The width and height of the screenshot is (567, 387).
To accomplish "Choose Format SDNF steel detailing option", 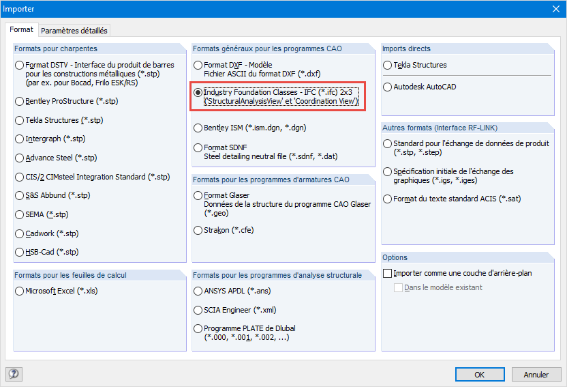I will 198,147.
